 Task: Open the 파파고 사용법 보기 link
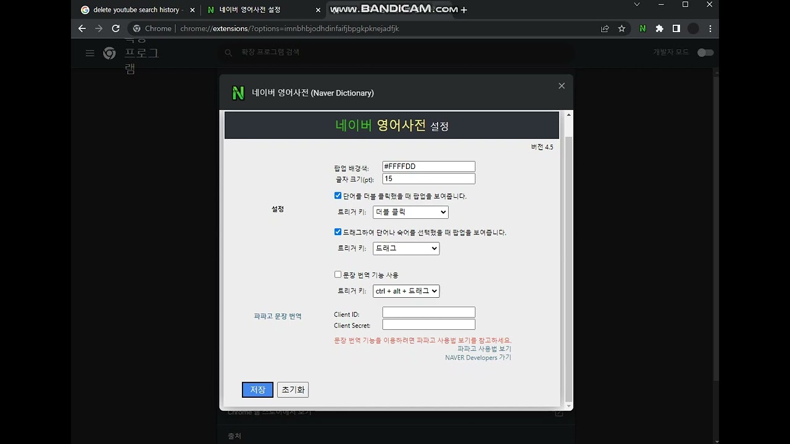point(484,349)
